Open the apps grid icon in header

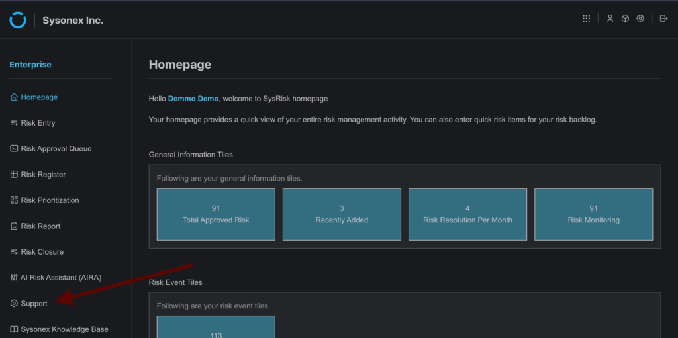point(586,19)
